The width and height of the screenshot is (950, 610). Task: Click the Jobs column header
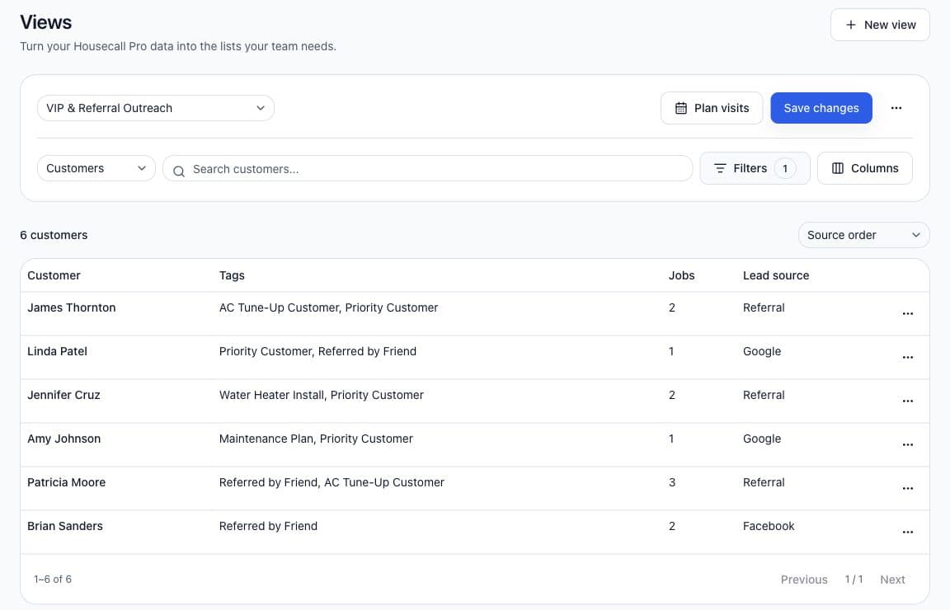(x=682, y=275)
